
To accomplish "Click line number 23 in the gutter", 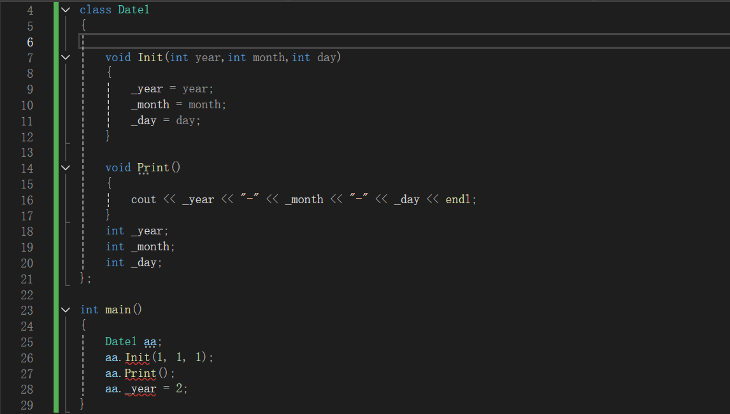I will click(x=27, y=310).
